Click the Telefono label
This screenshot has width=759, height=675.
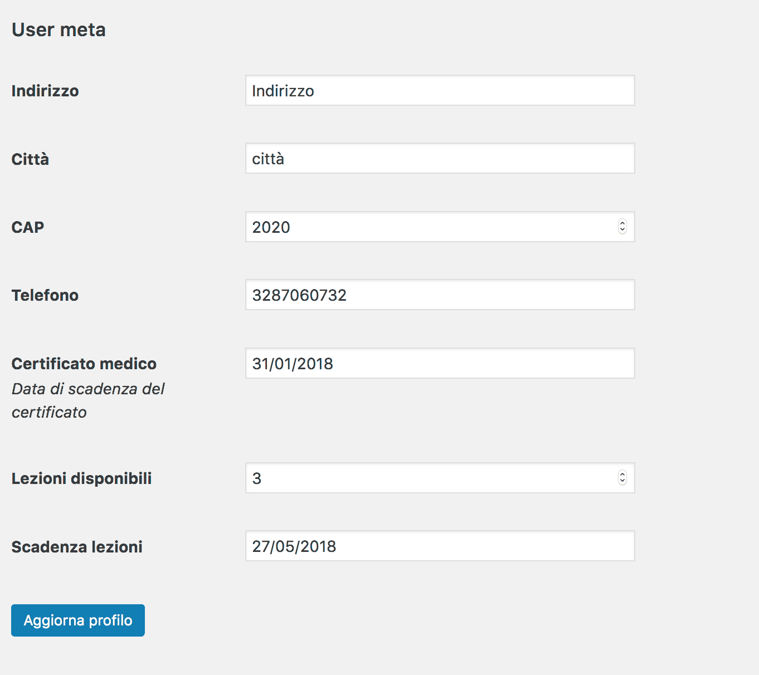pyautogui.click(x=45, y=295)
